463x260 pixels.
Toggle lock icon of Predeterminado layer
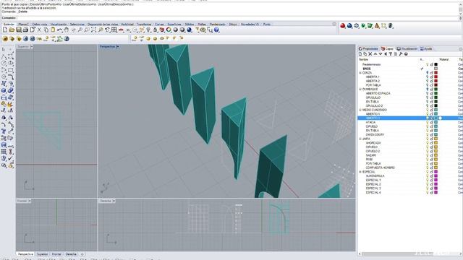(x=432, y=64)
